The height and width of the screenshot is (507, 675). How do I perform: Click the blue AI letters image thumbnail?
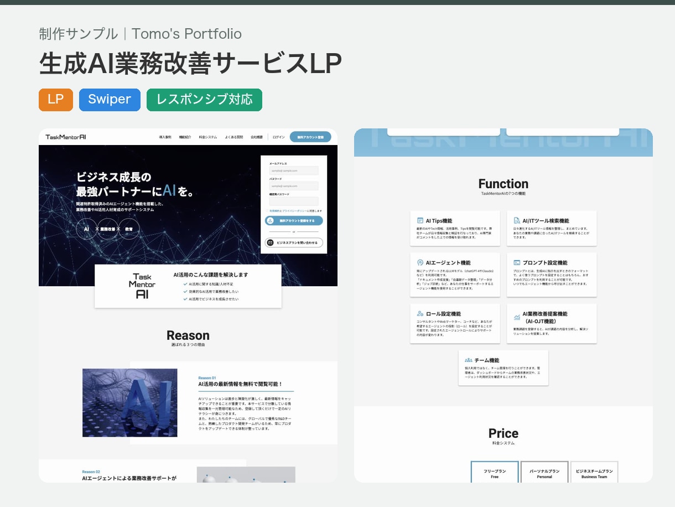tap(130, 403)
